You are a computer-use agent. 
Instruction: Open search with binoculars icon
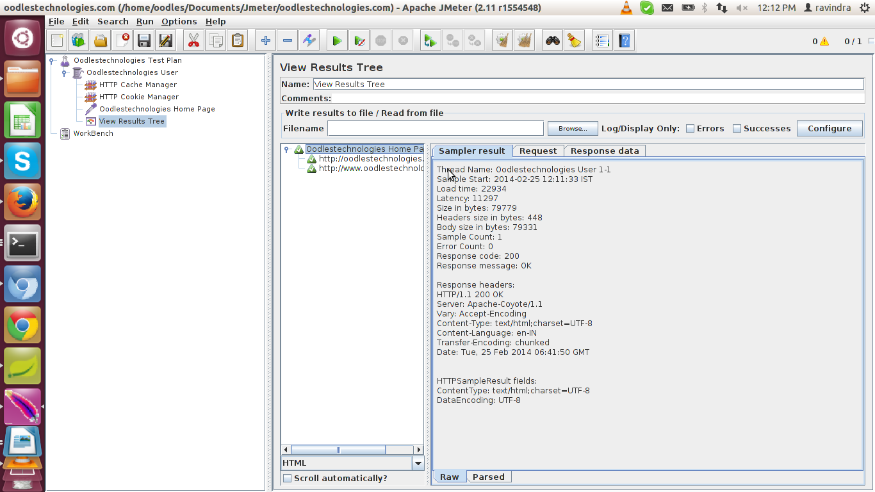click(553, 41)
